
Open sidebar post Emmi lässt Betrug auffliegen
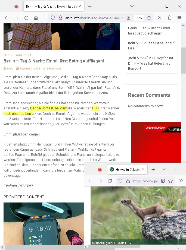pos(149,31)
